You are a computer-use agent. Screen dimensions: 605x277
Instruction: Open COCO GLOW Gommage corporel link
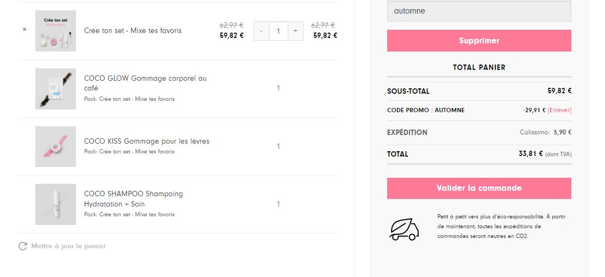pyautogui.click(x=145, y=83)
